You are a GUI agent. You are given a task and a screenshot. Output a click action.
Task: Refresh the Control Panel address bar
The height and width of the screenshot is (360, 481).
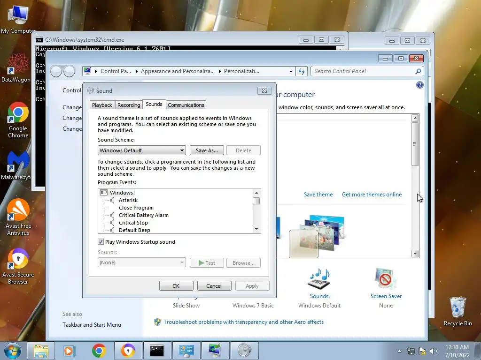click(x=301, y=71)
